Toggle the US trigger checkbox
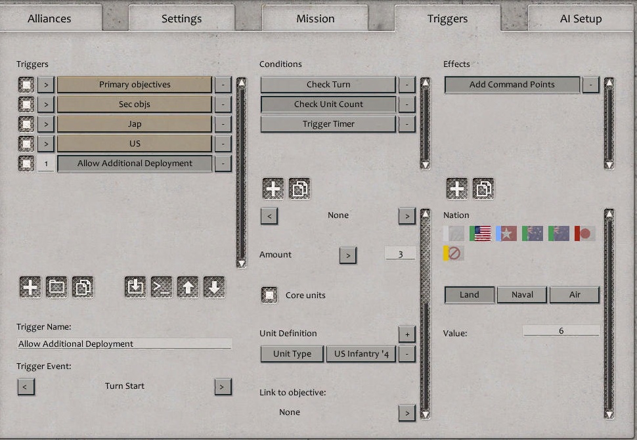The height and width of the screenshot is (440, 637). tap(26, 143)
